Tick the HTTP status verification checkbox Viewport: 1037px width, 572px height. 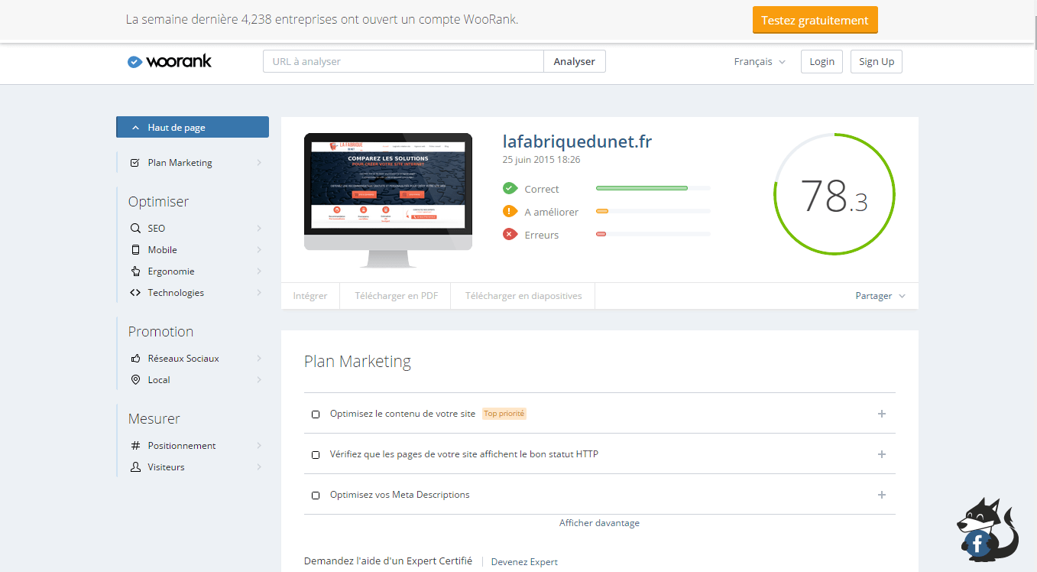click(316, 455)
